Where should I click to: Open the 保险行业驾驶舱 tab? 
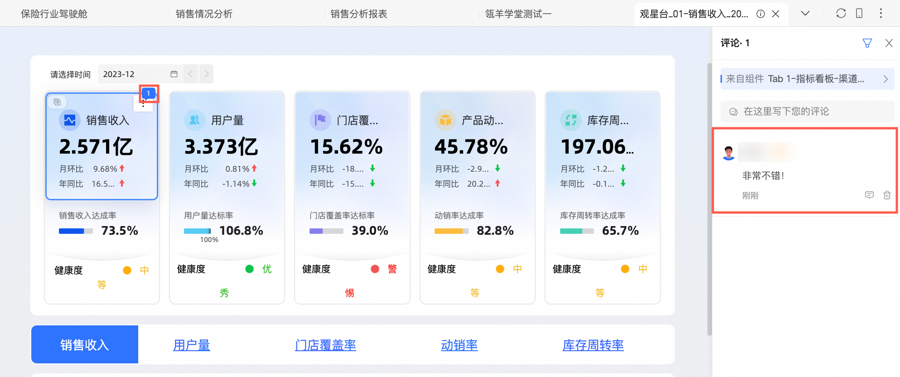54,14
